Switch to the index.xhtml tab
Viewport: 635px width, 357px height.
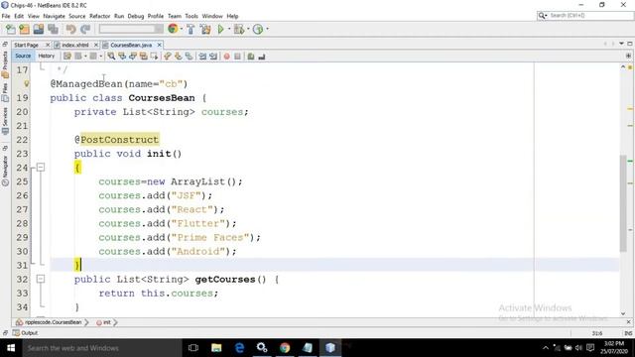(x=75, y=45)
